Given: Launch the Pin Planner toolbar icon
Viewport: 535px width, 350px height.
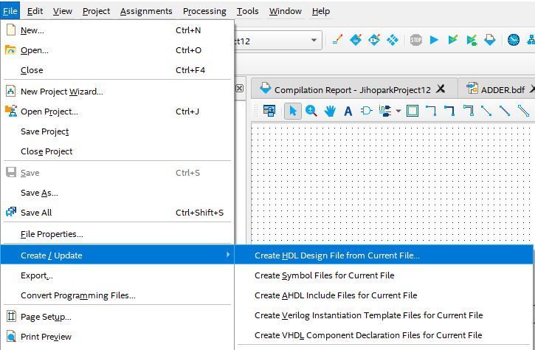Looking at the screenshot, I should [374, 40].
